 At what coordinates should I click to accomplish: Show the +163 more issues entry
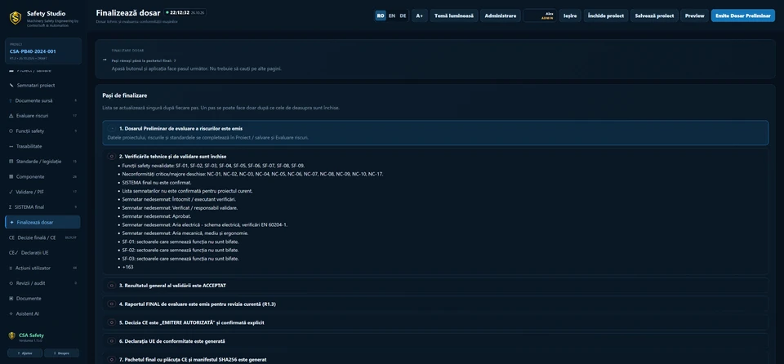click(x=127, y=267)
